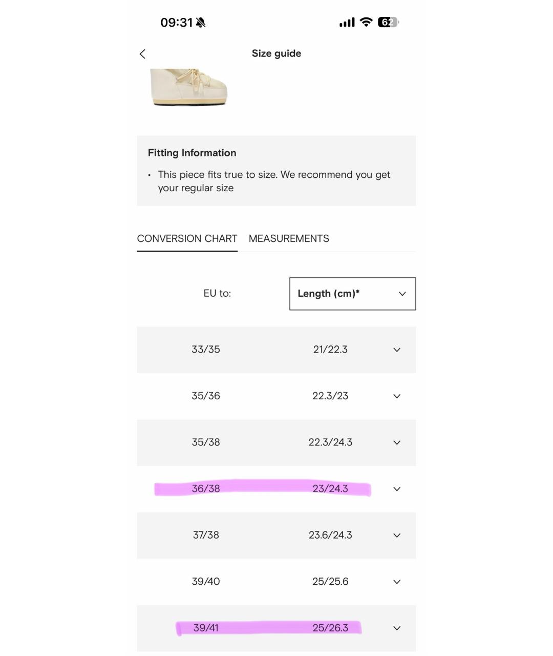Screen dimensions: 553x656
Task: Expand the 33/35 size row chevron
Action: click(397, 350)
